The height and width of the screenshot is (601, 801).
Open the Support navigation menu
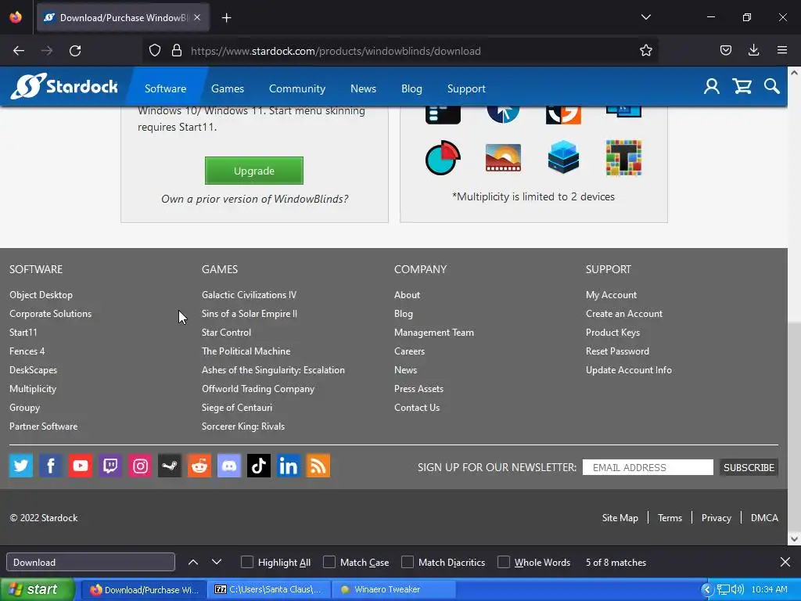point(466,88)
